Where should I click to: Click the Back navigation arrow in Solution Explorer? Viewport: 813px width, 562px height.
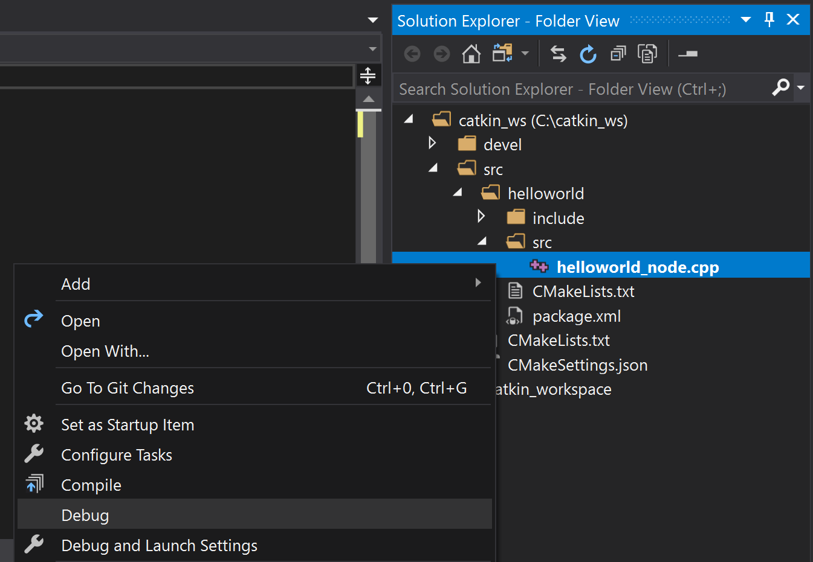pos(412,54)
